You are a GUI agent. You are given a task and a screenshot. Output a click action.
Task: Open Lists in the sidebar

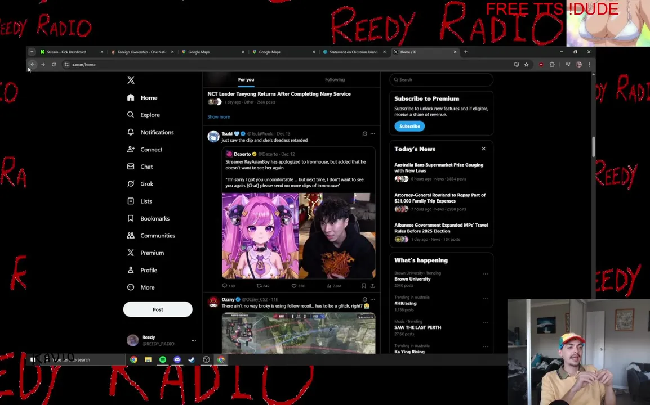(140, 201)
